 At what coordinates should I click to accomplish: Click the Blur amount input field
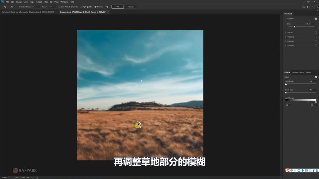pyautogui.click(x=310, y=24)
